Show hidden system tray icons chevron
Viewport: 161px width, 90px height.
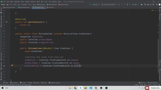pyautogui.click(x=140, y=88)
